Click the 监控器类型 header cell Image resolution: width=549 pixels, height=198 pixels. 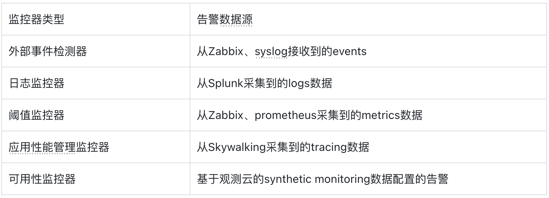pos(96,20)
